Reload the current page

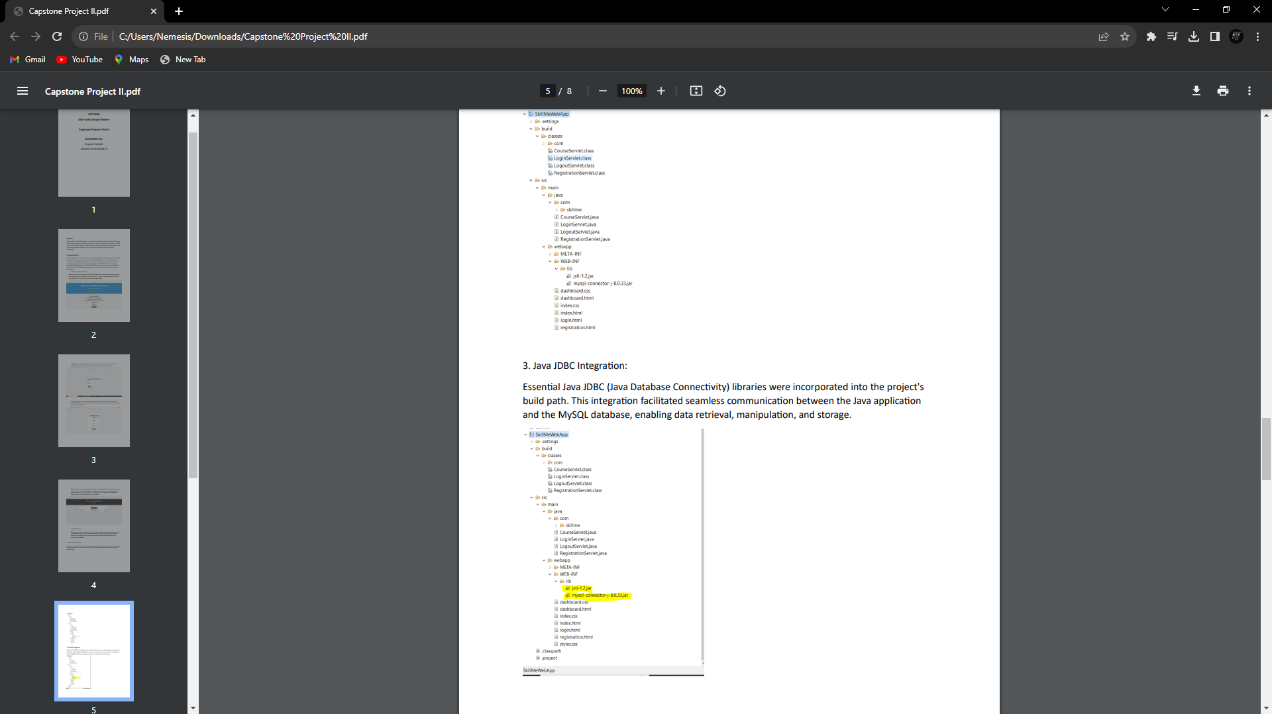[57, 36]
